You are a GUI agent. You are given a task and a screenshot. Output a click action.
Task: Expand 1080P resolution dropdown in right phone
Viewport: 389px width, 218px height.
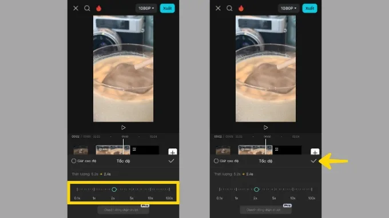[288, 8]
